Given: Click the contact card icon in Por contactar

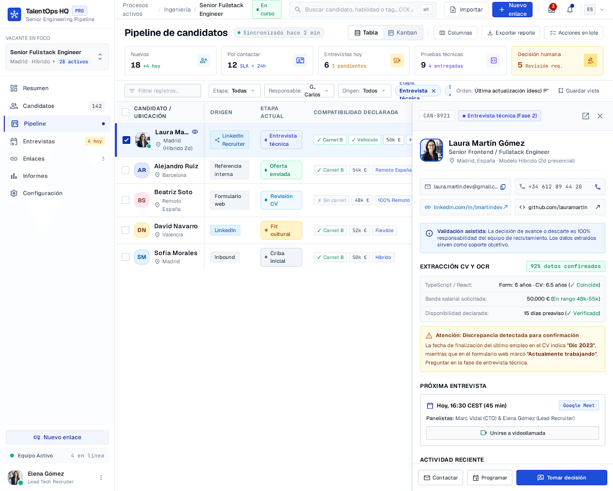Looking at the screenshot, I should point(300,61).
